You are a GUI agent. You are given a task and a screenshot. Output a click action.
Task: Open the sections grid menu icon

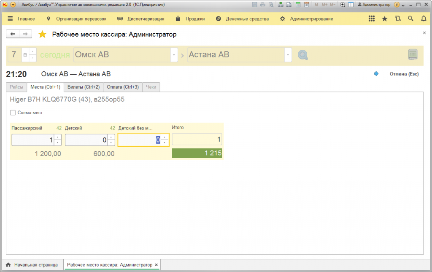(x=372, y=19)
